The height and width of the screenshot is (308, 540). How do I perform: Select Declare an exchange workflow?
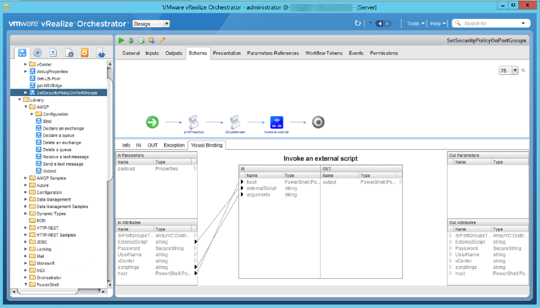click(x=60, y=128)
